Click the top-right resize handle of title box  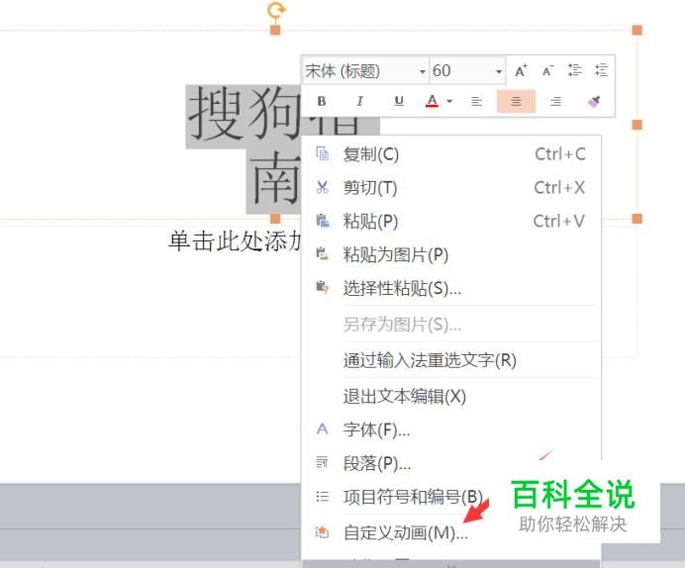(637, 30)
